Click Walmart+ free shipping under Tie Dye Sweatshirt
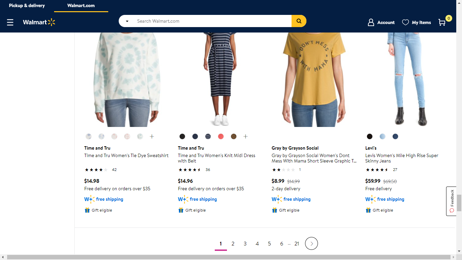 tap(104, 199)
